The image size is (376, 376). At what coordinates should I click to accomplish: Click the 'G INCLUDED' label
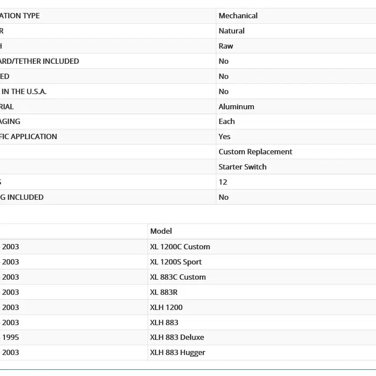[22, 197]
